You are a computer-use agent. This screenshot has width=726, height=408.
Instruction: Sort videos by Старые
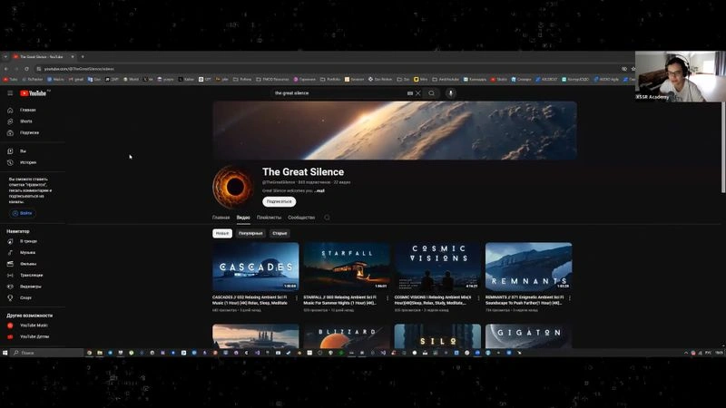tap(280, 234)
